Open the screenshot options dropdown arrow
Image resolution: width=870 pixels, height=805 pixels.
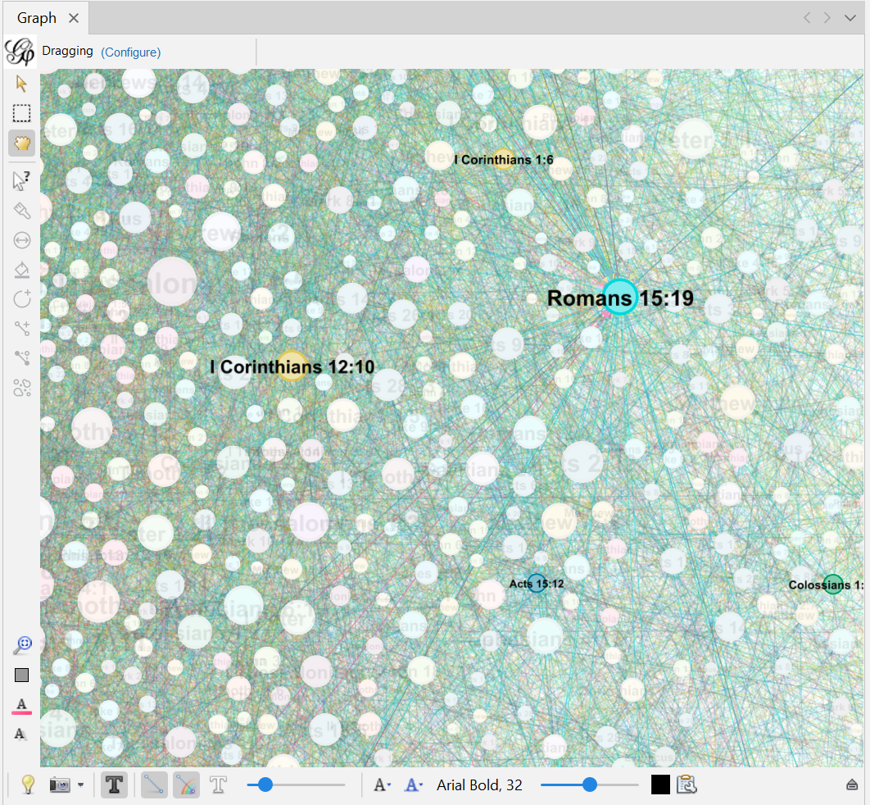click(81, 785)
